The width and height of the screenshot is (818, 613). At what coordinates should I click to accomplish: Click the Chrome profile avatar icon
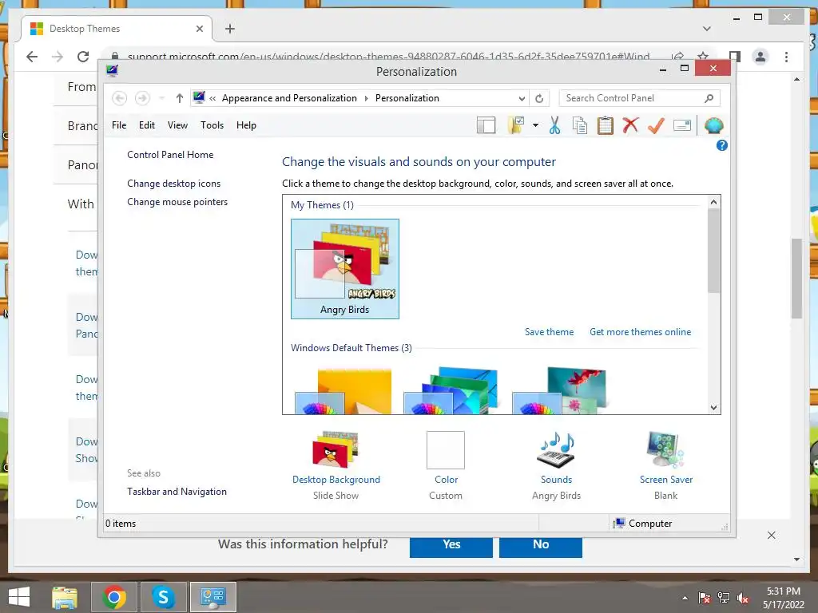(x=760, y=57)
